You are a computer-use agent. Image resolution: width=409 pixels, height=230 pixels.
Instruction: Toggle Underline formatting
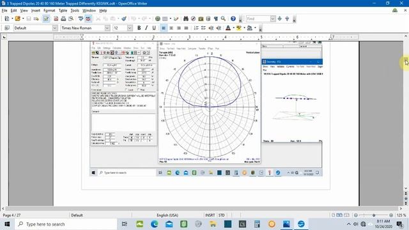click(154, 28)
